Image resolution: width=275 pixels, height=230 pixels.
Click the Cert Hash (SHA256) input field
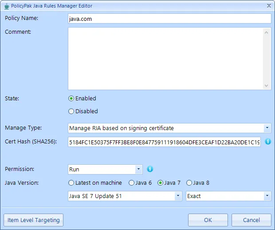pyautogui.click(x=164, y=142)
